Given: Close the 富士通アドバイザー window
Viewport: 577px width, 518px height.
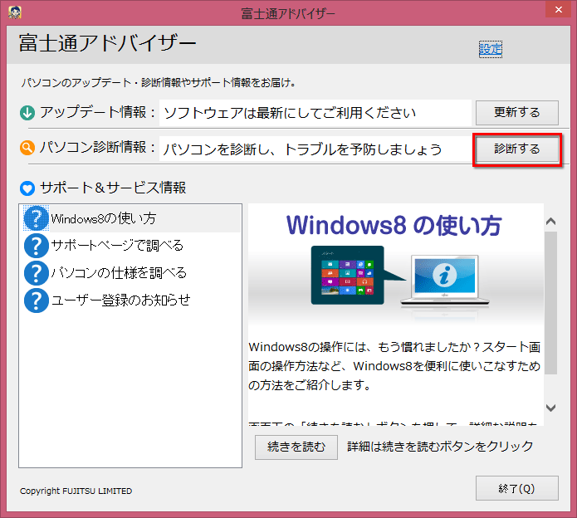Looking at the screenshot, I should (558, 10).
